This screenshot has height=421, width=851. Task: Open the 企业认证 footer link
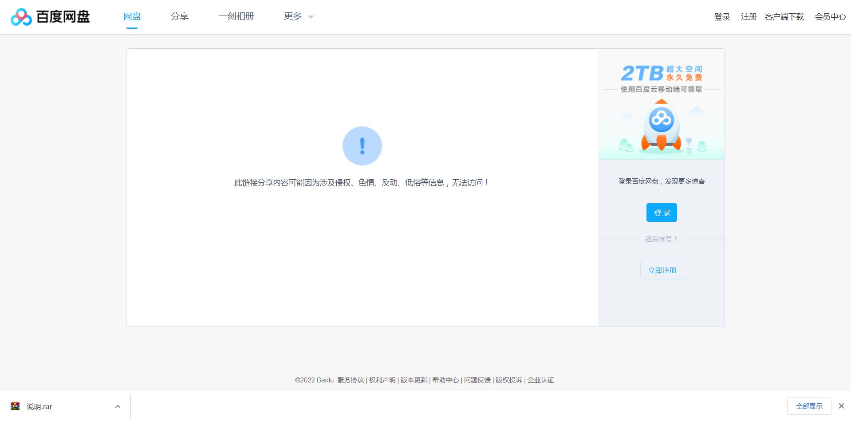[x=540, y=380]
